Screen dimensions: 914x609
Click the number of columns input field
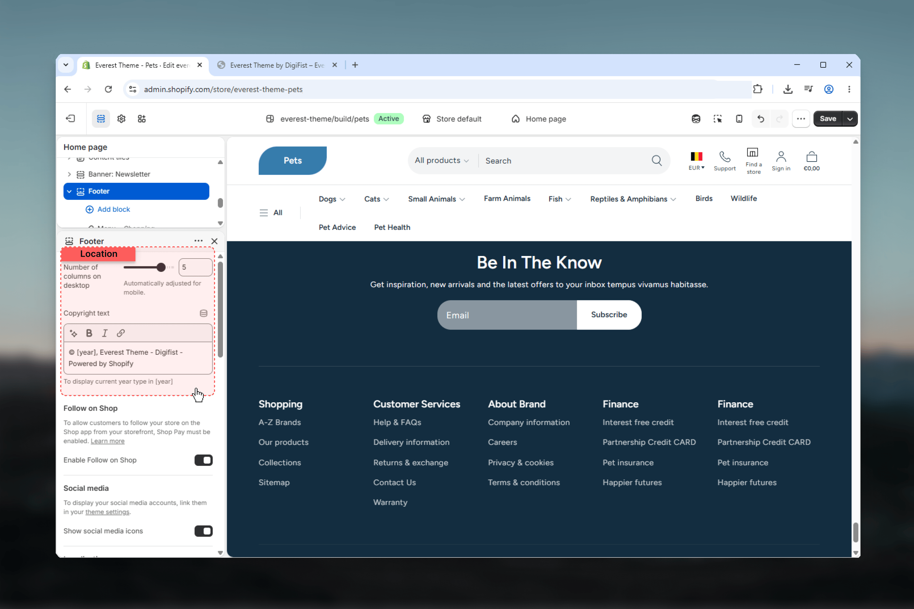[195, 267]
